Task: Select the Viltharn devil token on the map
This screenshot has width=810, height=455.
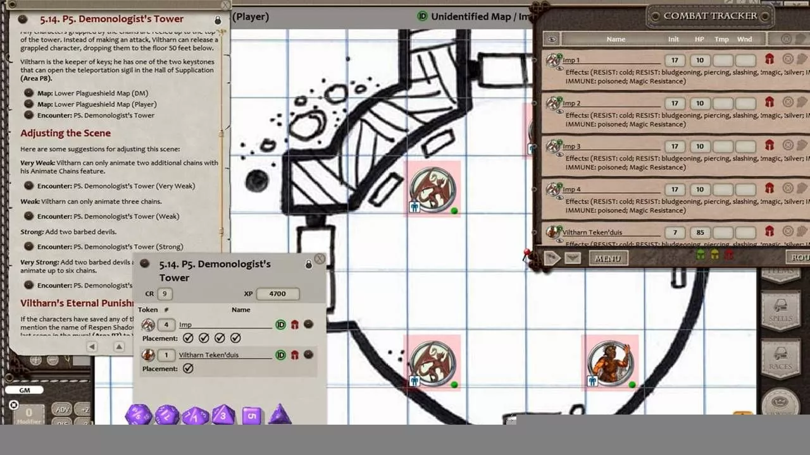Action: [x=611, y=362]
